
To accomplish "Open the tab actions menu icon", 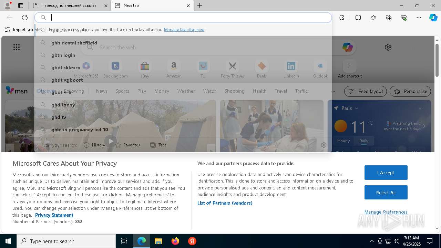I will 21,6.
